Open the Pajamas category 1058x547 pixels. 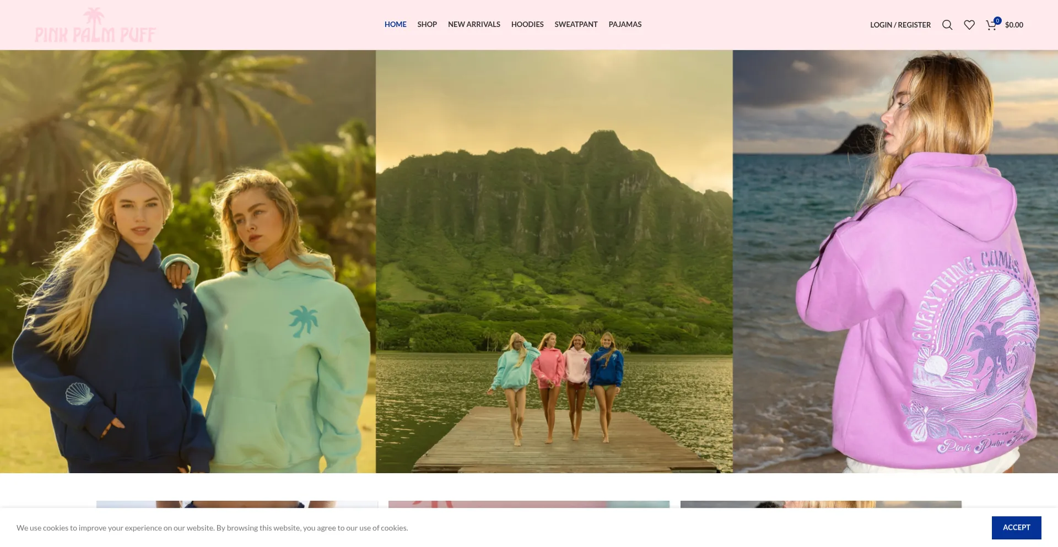tap(625, 24)
